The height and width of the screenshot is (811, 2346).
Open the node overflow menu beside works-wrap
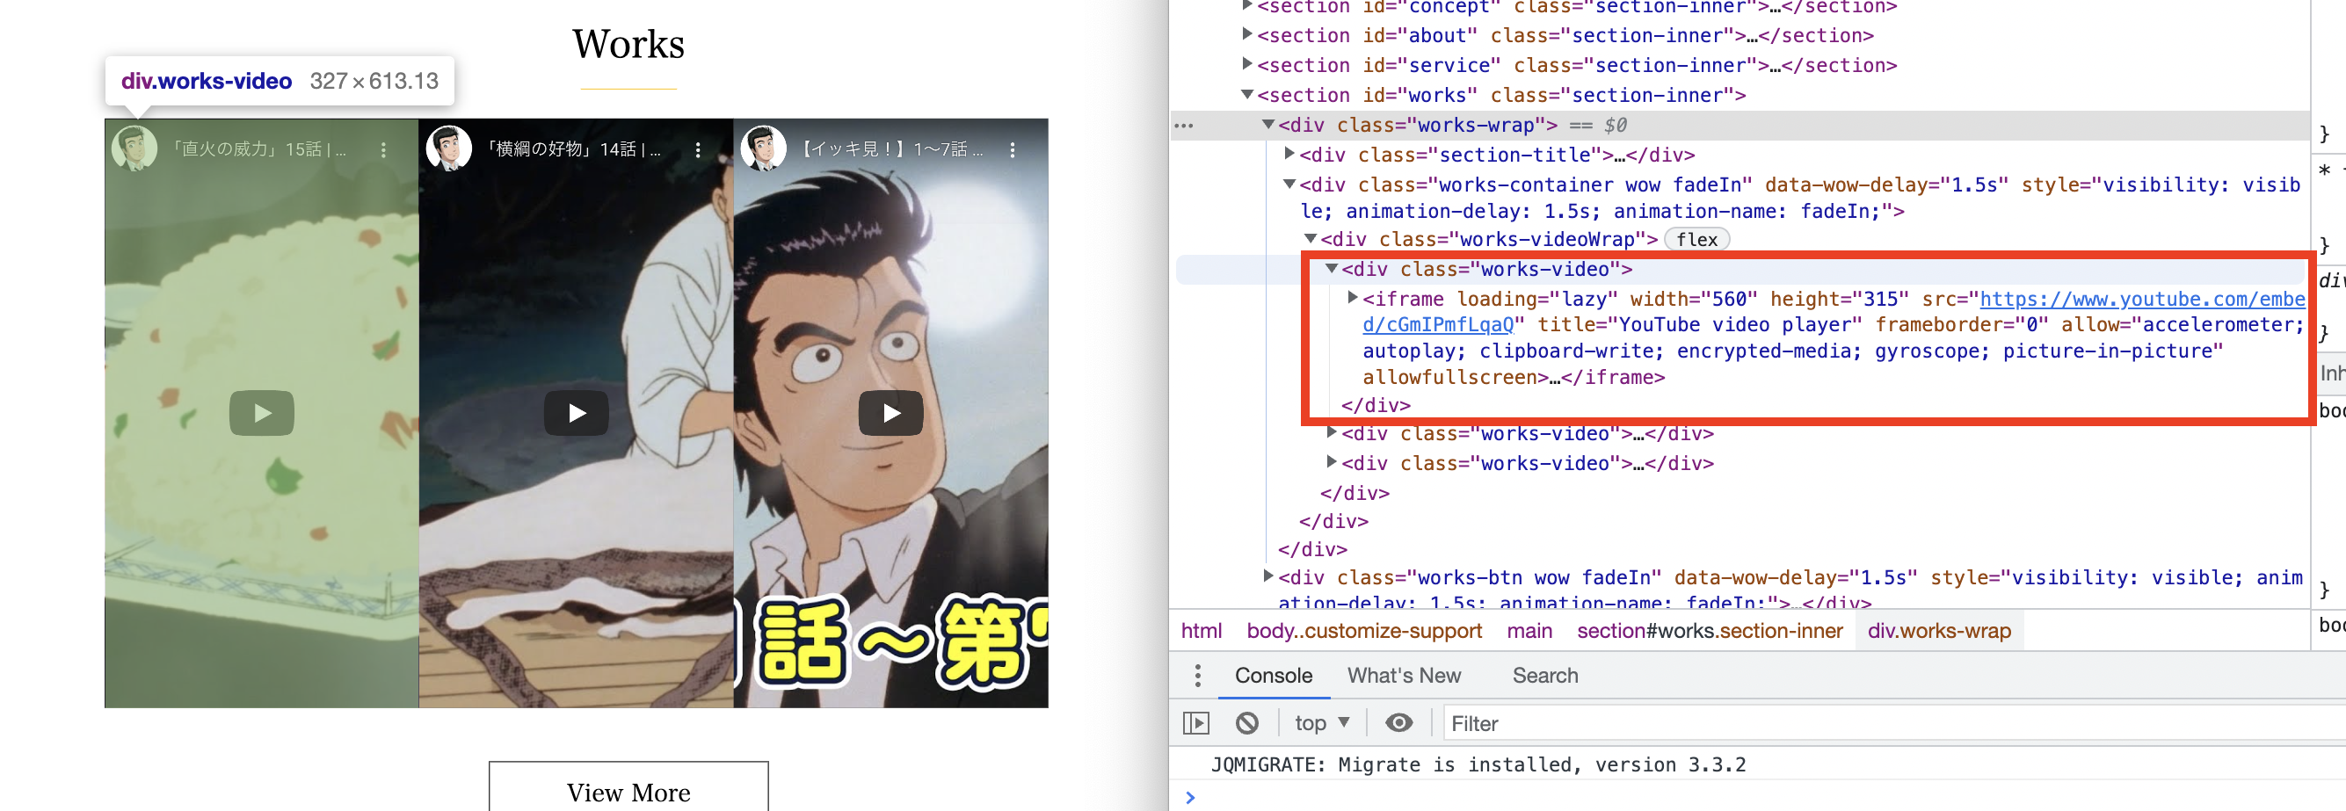[x=1185, y=125]
